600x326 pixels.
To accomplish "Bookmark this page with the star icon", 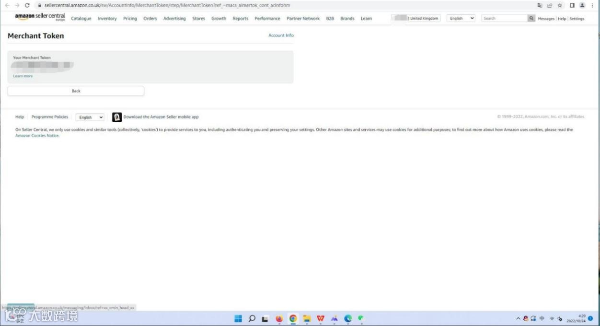I will [x=560, y=5].
